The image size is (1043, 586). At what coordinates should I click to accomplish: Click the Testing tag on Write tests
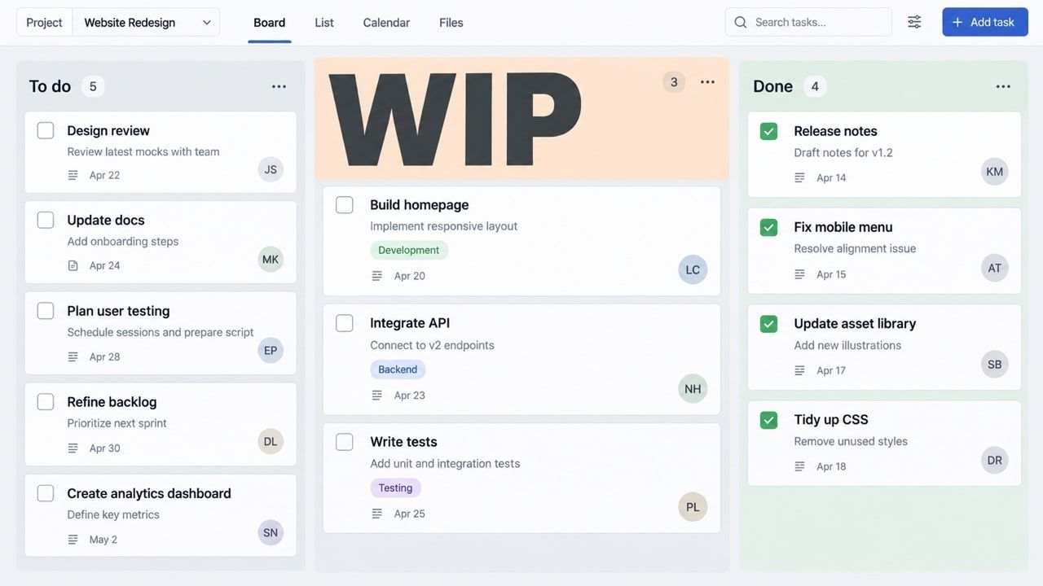[x=395, y=488]
